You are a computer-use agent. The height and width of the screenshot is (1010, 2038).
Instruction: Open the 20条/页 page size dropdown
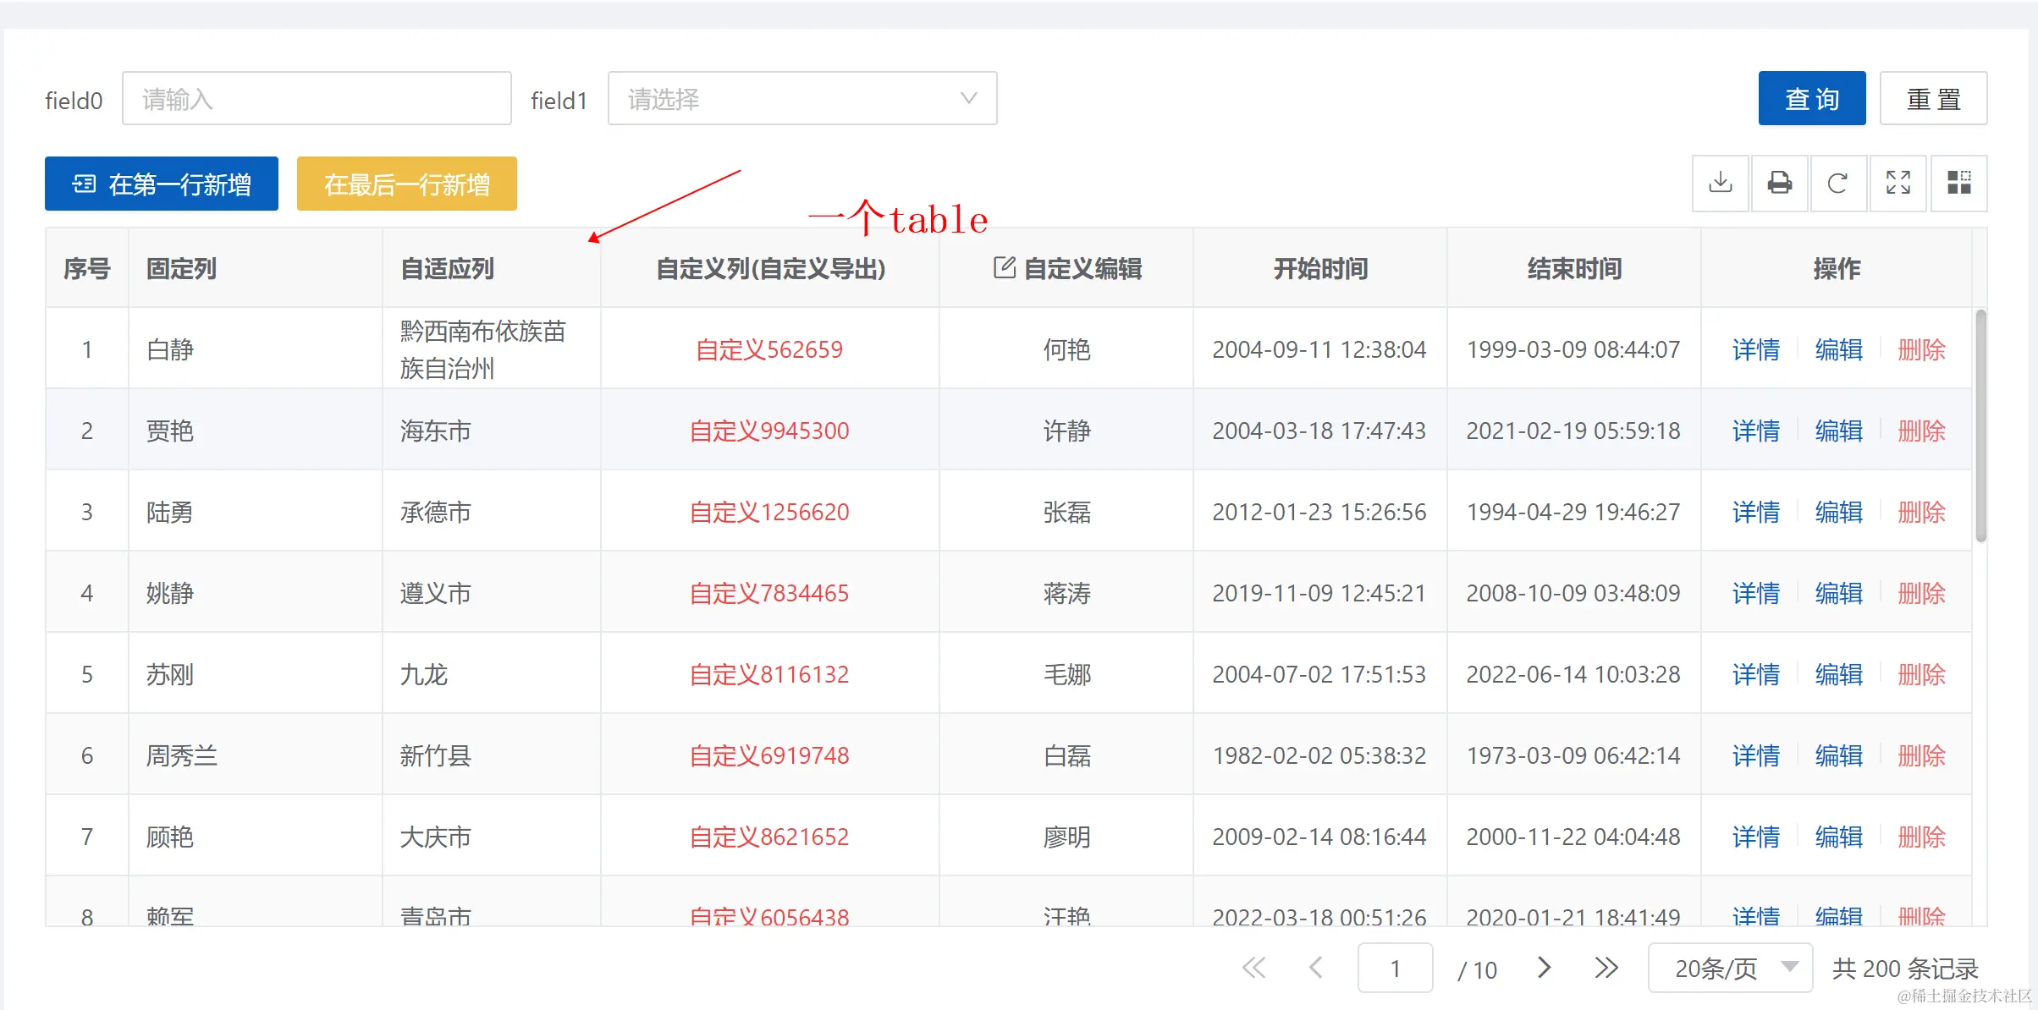click(x=1730, y=968)
